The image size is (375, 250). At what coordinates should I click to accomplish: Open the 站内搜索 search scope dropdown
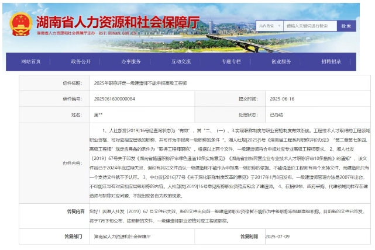point(270,26)
